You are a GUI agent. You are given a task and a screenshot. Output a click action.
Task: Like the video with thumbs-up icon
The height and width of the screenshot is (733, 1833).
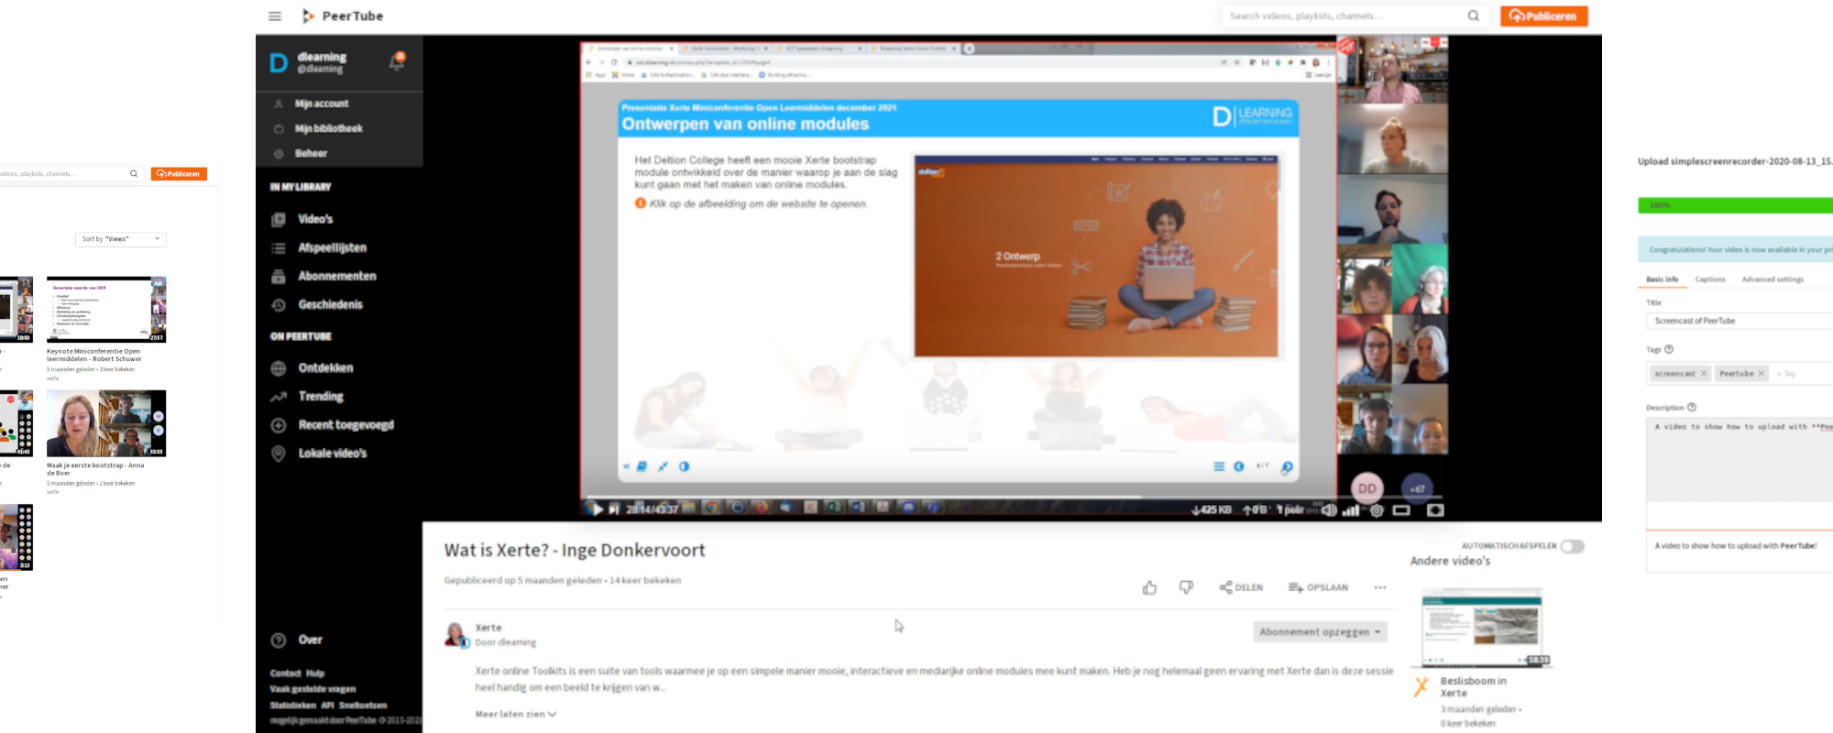pos(1149,587)
